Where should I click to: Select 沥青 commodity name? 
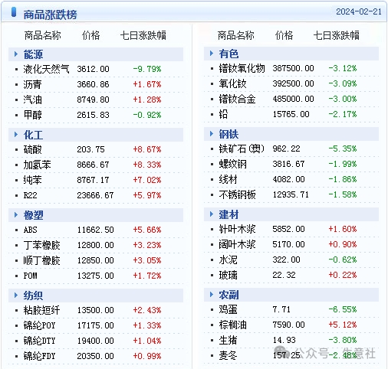(32, 84)
